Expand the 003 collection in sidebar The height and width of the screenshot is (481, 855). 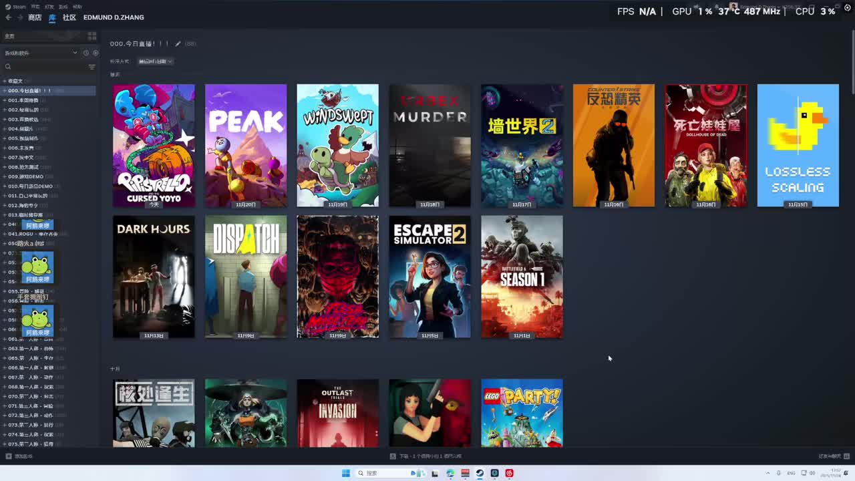click(5, 120)
